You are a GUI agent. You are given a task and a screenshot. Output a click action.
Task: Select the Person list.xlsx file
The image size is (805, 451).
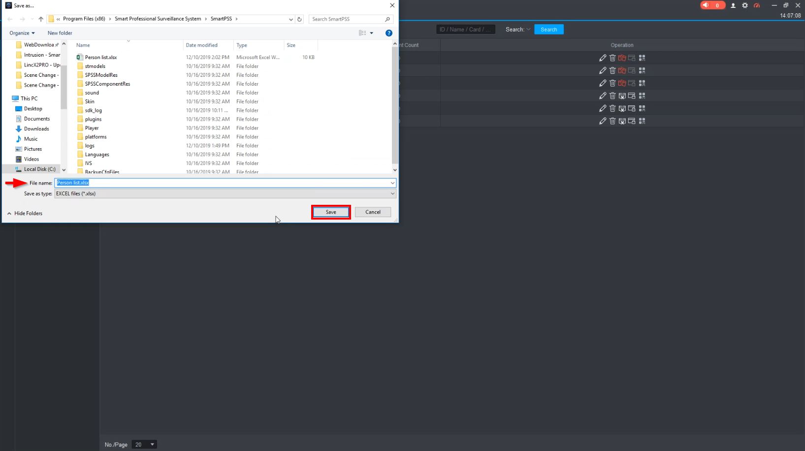(100, 58)
